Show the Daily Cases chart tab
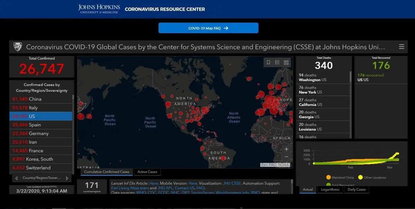 tap(356, 190)
